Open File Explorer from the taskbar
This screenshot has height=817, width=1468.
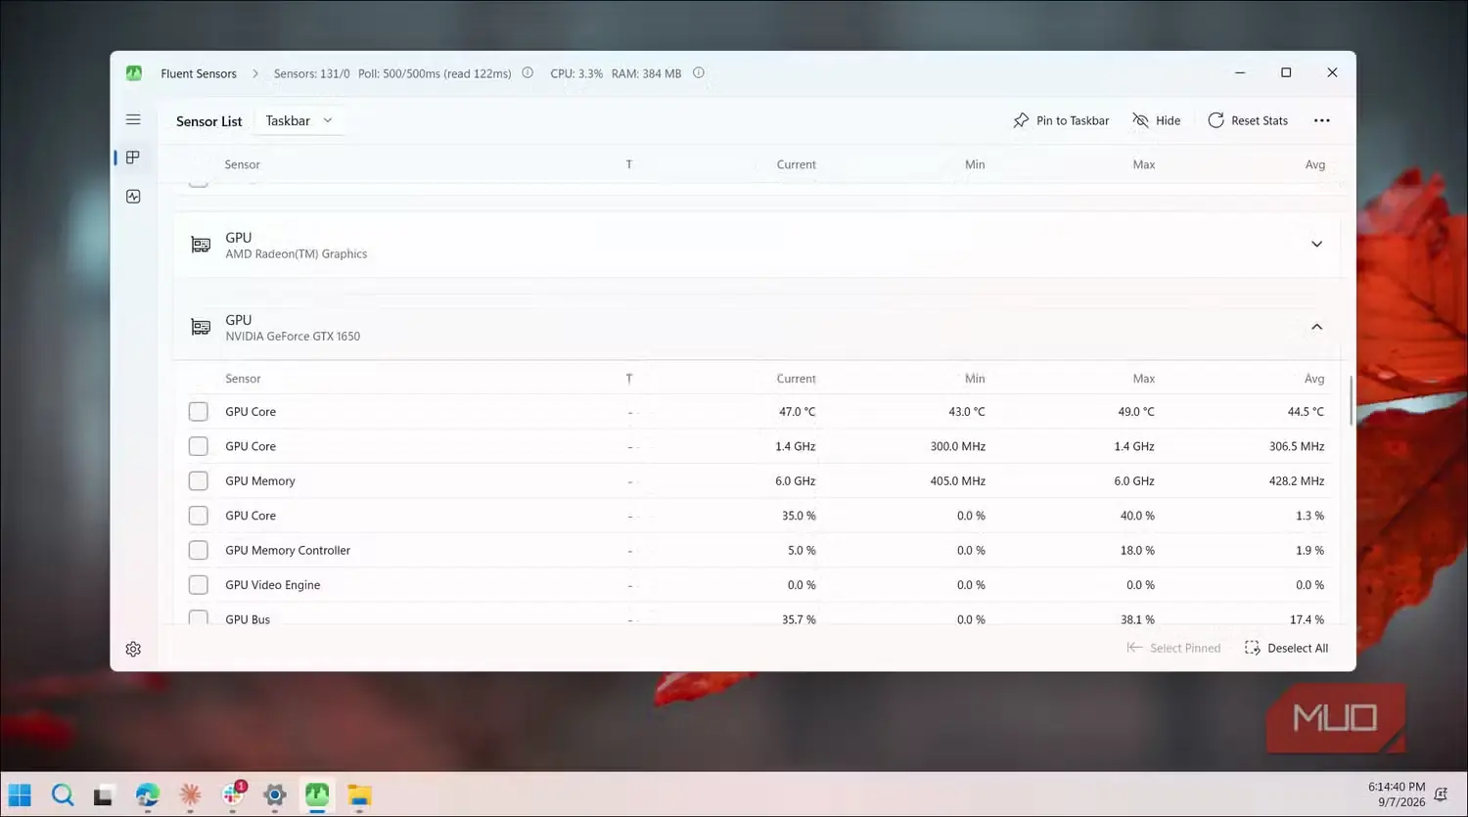(359, 794)
